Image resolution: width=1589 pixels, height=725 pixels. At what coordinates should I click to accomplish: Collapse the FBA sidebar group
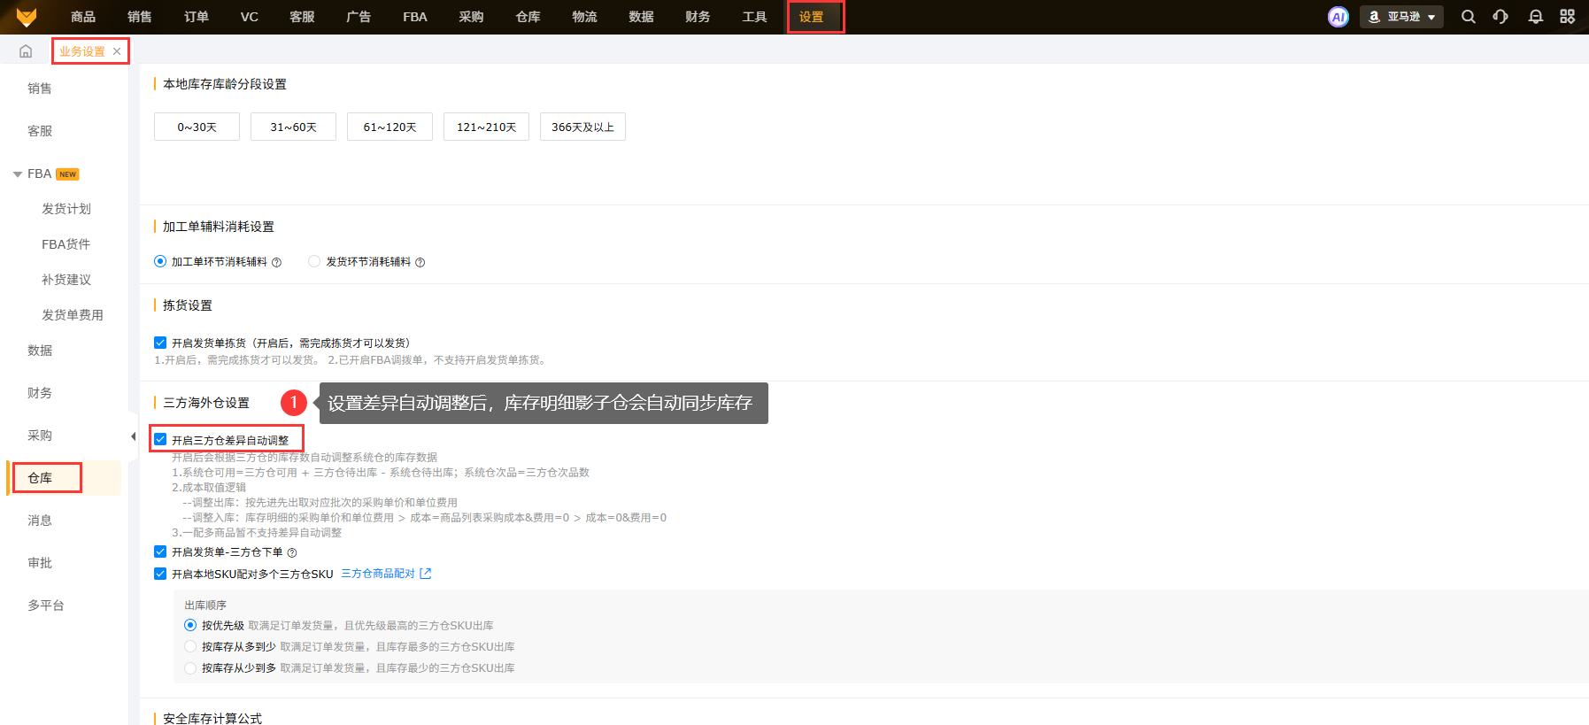pos(18,174)
